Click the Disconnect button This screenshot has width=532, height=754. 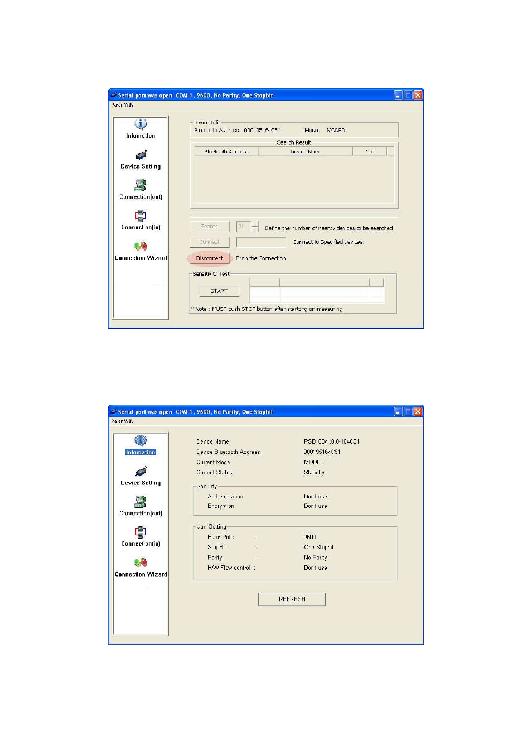coord(209,258)
